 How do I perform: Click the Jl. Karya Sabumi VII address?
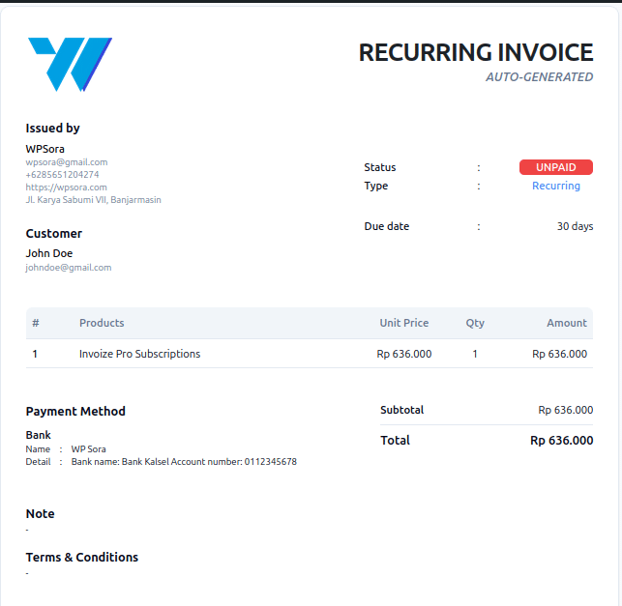click(93, 200)
